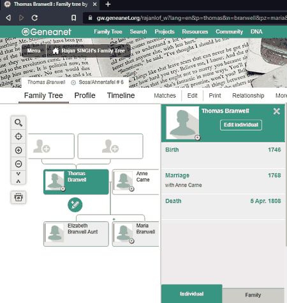The image size is (287, 303).
Task: Click Thomas Branwell's tree card avatar
Action: click(55, 182)
